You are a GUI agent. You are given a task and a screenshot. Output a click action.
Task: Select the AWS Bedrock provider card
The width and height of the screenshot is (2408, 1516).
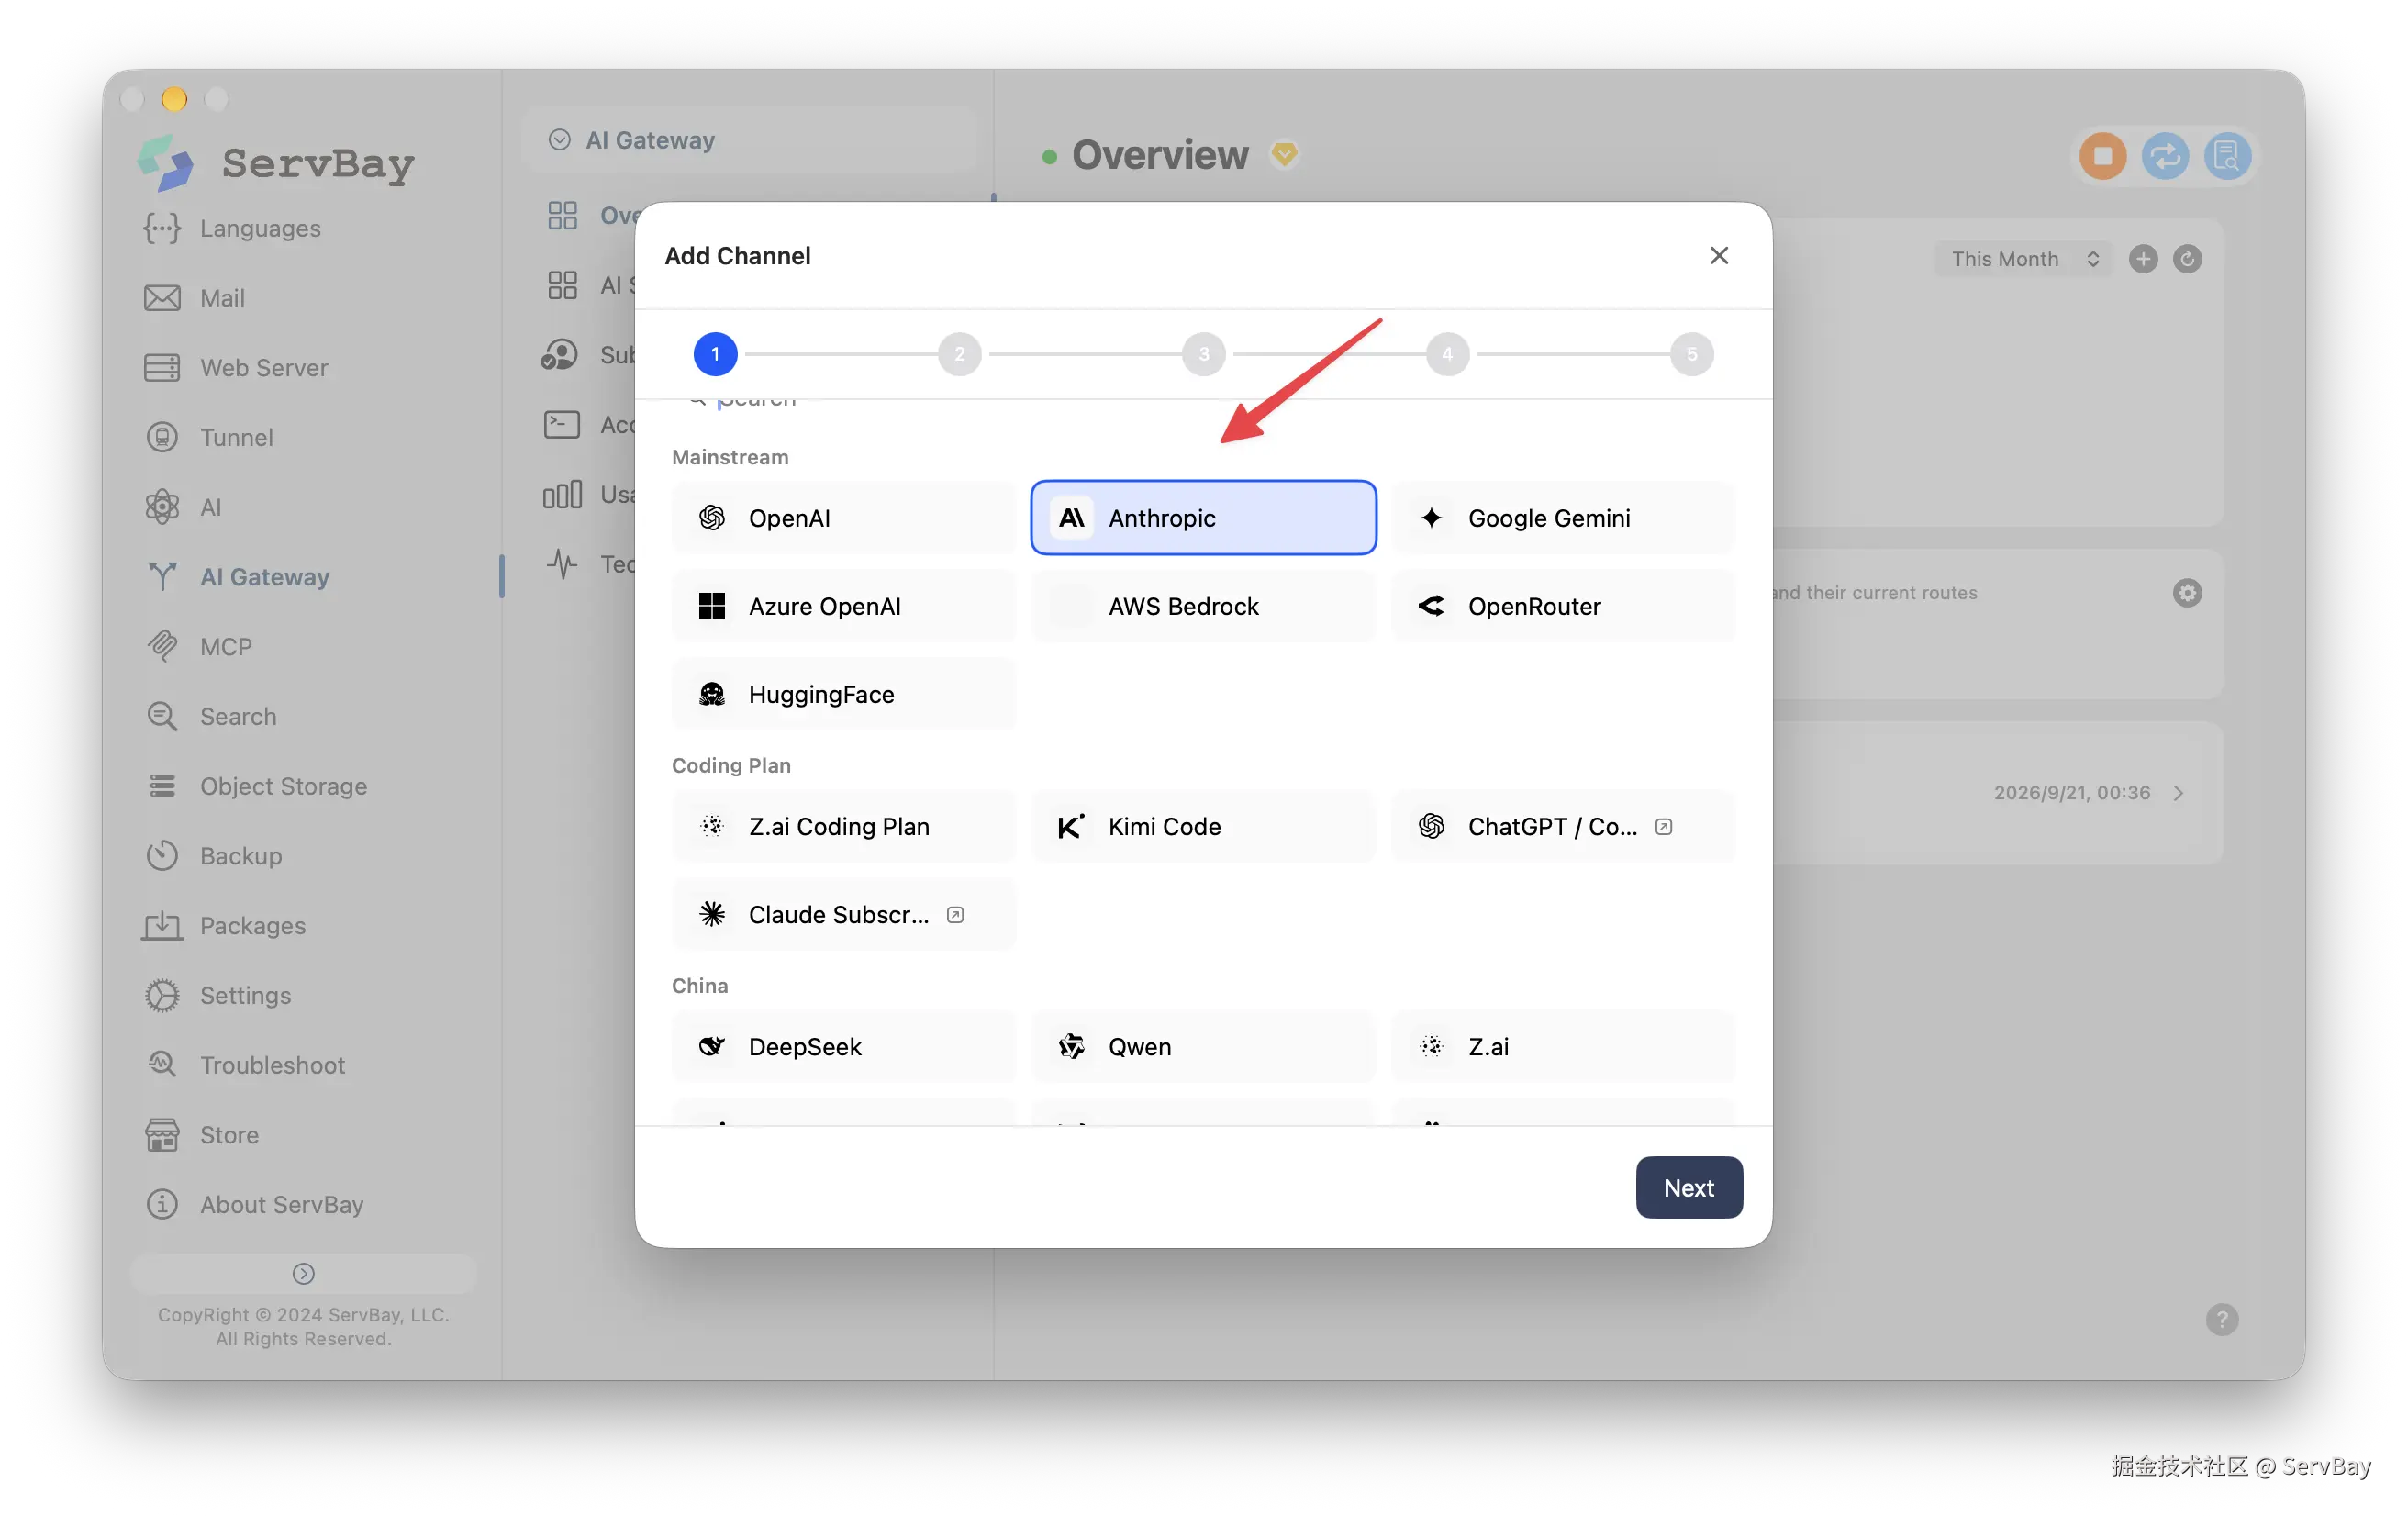pyautogui.click(x=1203, y=606)
